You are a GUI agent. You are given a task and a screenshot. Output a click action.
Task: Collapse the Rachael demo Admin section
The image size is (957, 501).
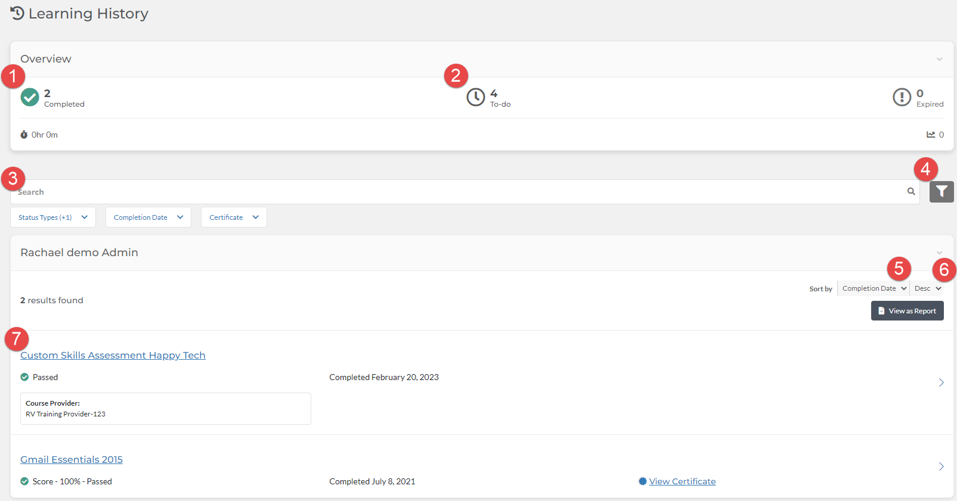(x=939, y=253)
